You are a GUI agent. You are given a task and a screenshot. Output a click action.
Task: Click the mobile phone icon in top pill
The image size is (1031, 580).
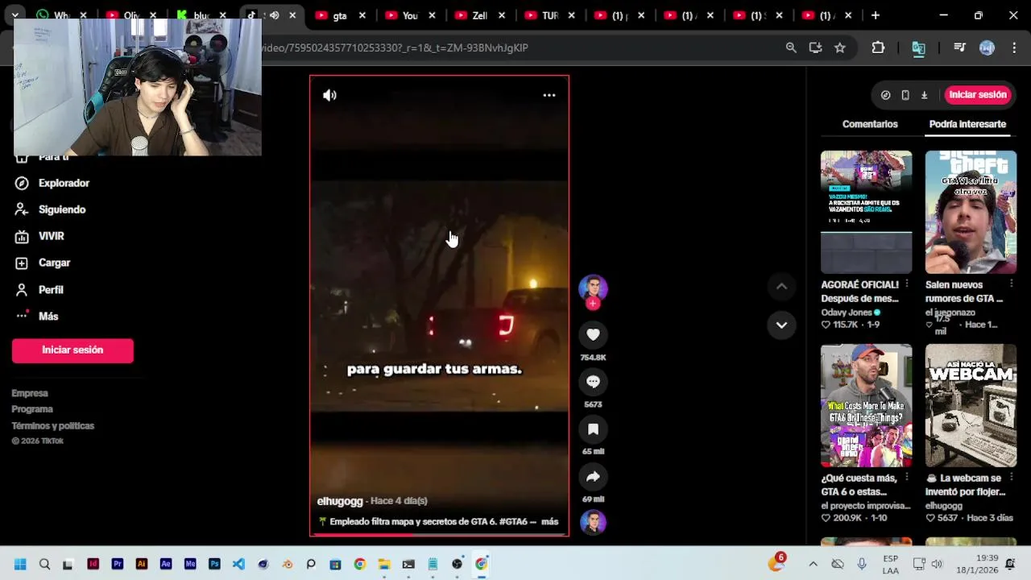click(905, 95)
